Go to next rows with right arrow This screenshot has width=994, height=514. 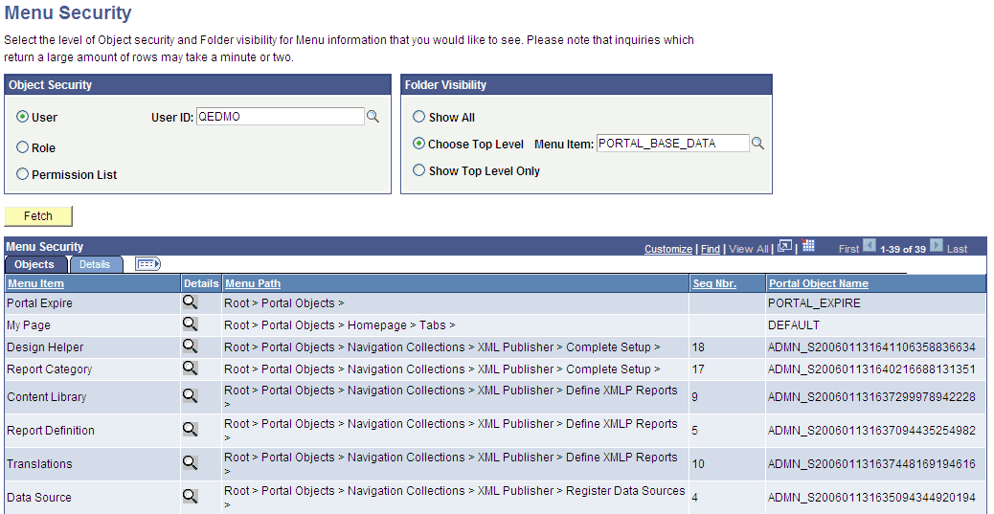click(937, 246)
